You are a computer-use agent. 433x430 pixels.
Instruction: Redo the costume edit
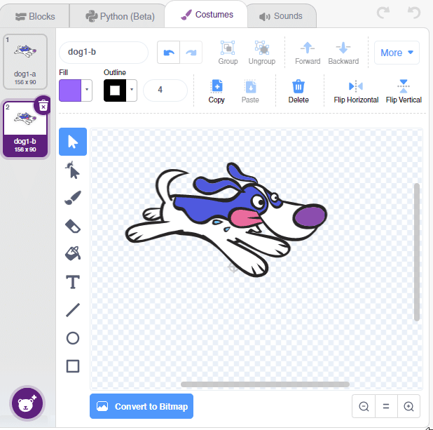pos(191,53)
